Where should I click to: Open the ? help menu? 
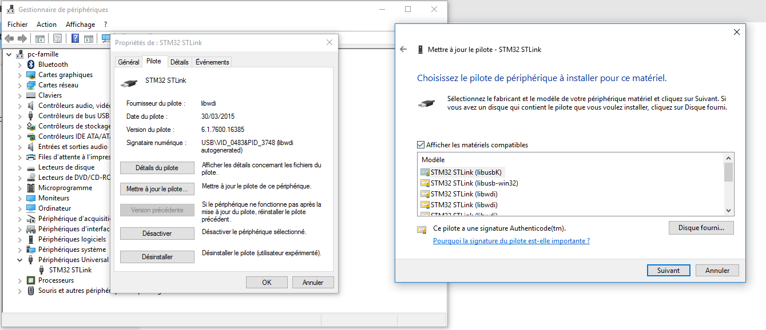tap(106, 25)
